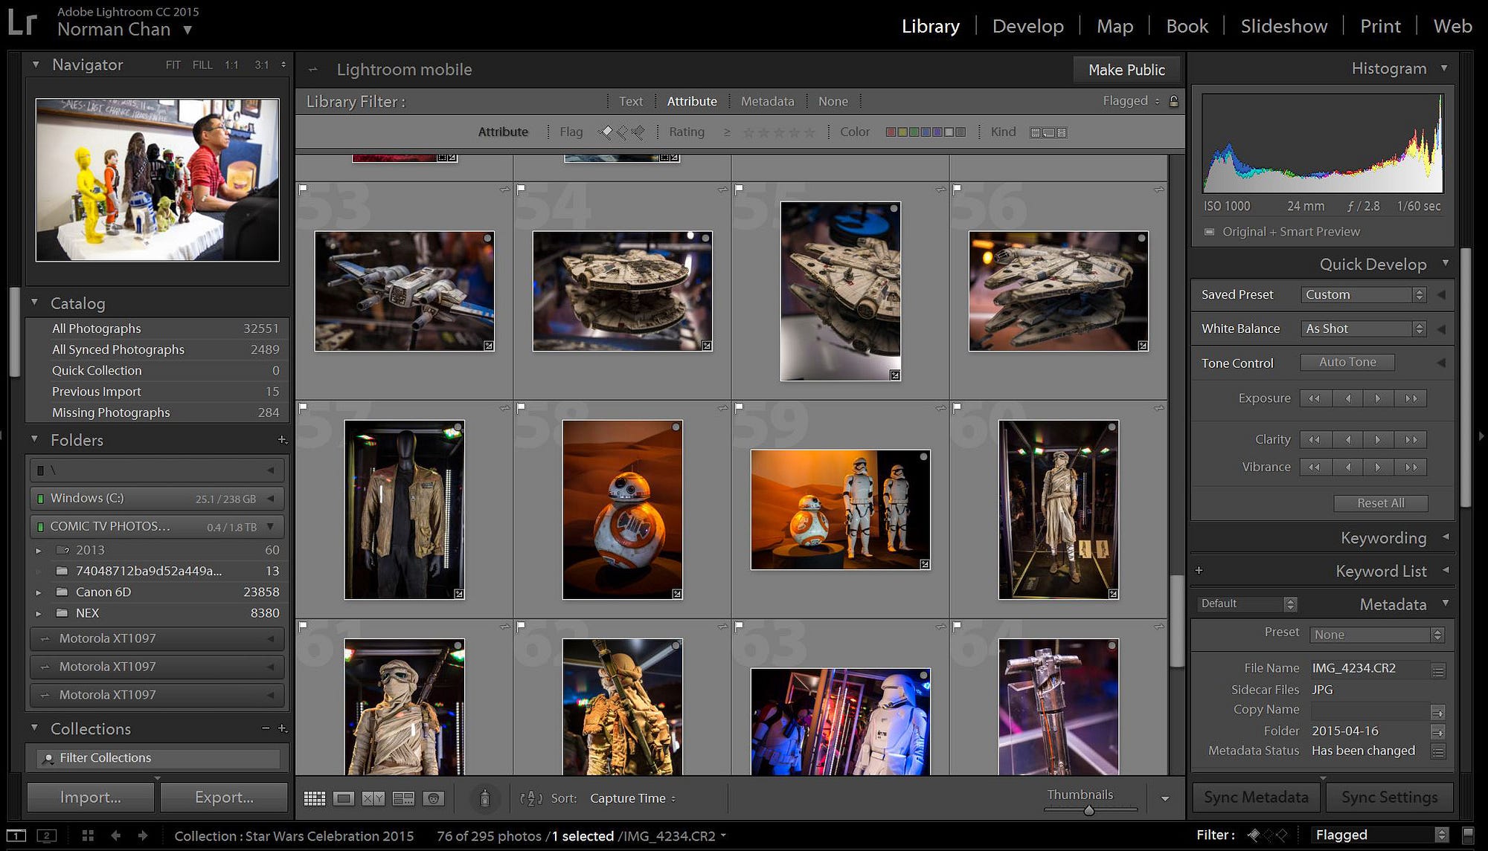Click Reset All in Quick Develop
1488x851 pixels.
point(1381,503)
